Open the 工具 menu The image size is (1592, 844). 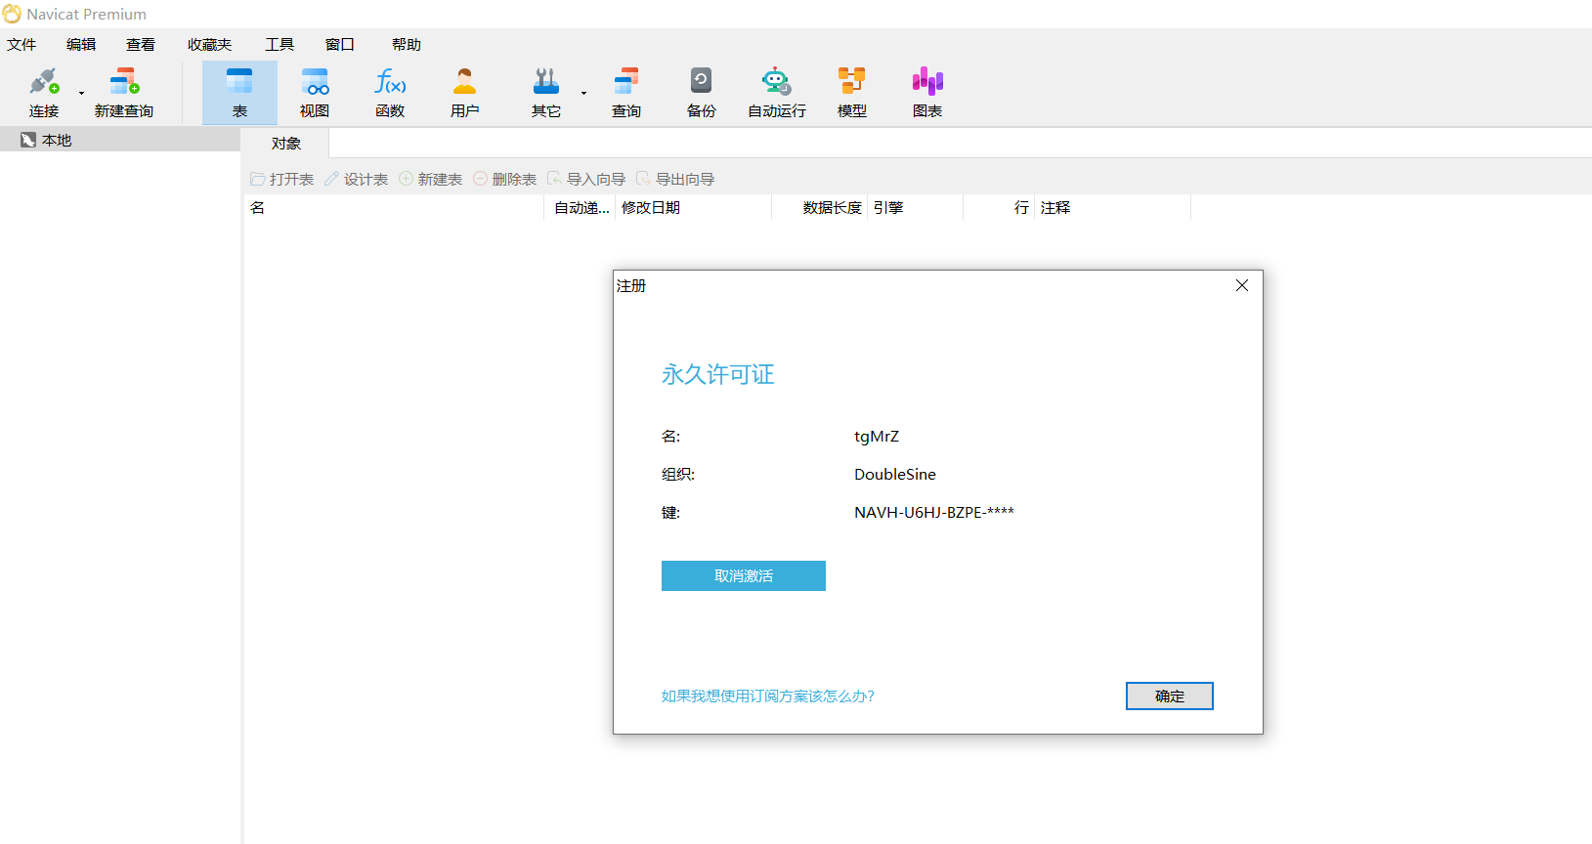[280, 45]
